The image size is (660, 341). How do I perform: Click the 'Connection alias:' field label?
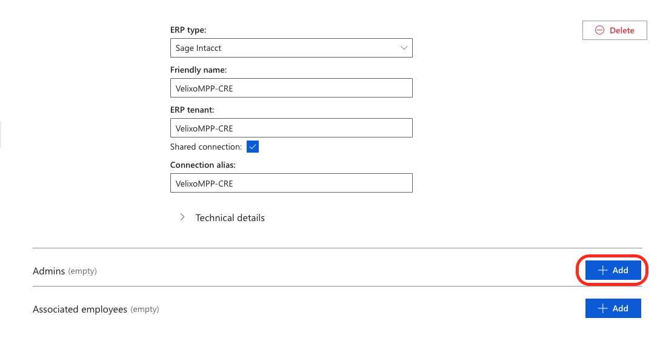(x=203, y=165)
